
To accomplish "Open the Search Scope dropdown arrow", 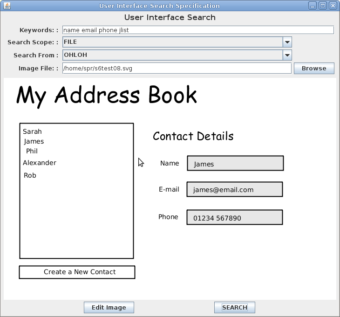I will pyautogui.click(x=287, y=42).
